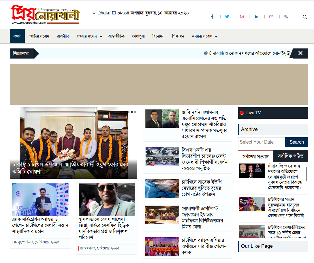Open the হাসপাতালে বেগম খালেদা জিয়া article thumbnail

click(107, 200)
